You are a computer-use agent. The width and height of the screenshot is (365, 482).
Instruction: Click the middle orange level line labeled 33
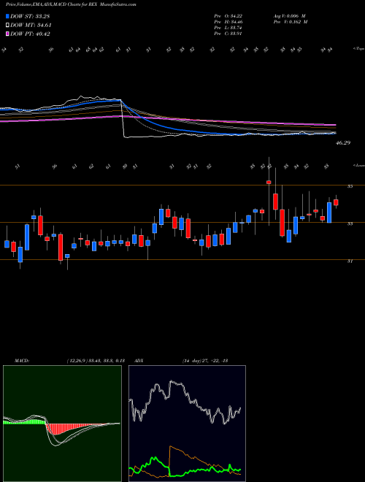[x=182, y=222]
